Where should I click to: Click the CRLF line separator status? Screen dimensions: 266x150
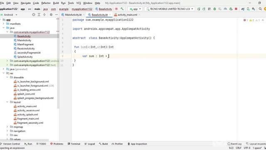(x=239, y=148)
